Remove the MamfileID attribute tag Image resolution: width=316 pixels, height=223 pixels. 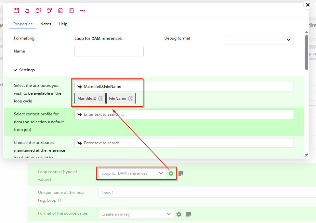pos(101,98)
